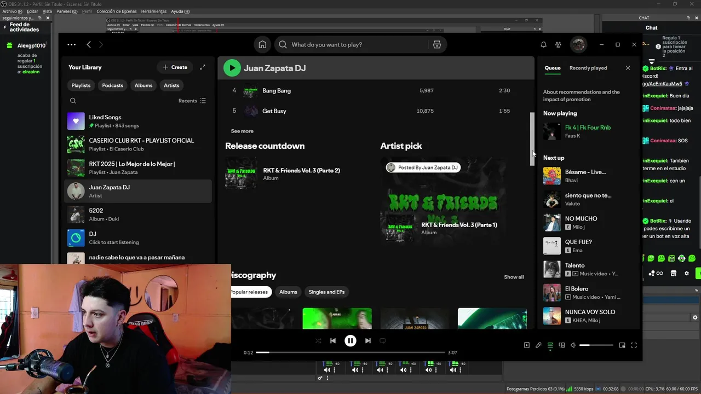Open OBS Colección de Escenas menu
This screenshot has height=394, width=701.
pyautogui.click(x=116, y=11)
